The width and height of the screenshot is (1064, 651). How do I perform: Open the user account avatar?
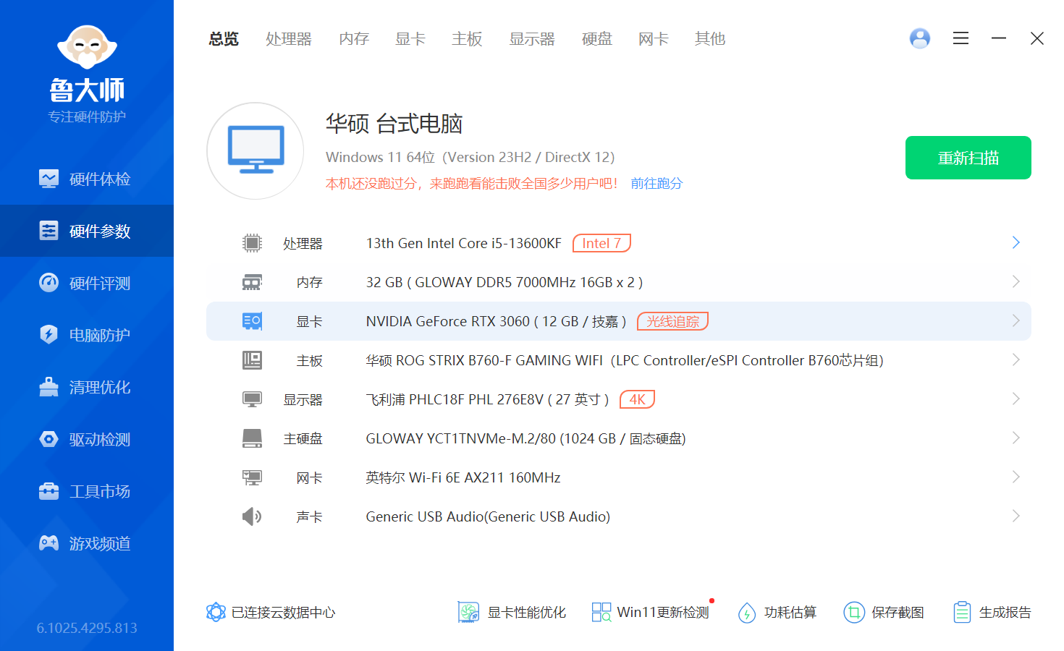point(920,38)
